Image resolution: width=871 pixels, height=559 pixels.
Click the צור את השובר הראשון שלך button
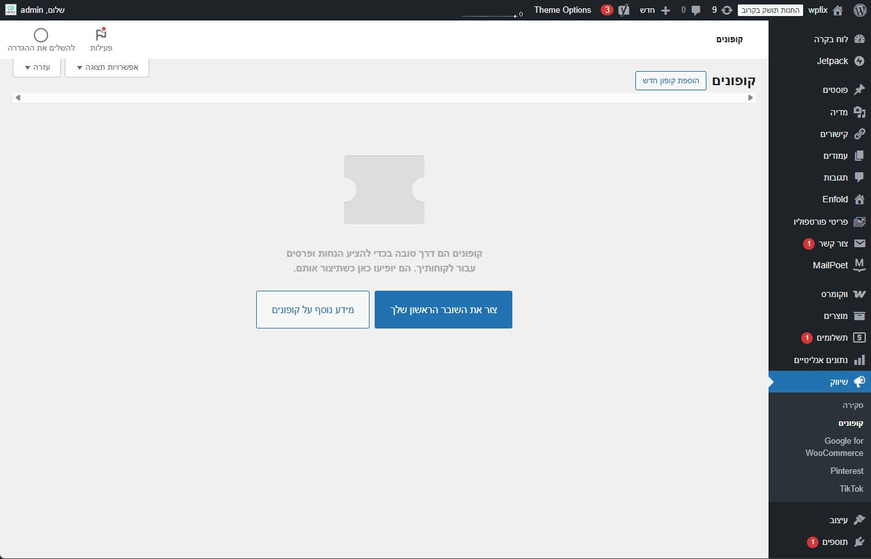click(443, 310)
